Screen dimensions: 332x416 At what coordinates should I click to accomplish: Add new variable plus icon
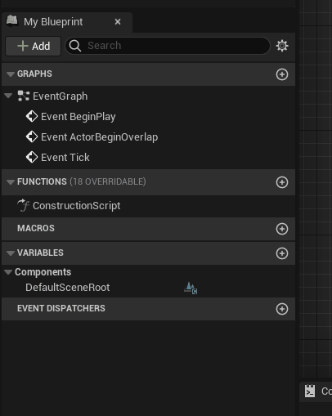coord(282,253)
